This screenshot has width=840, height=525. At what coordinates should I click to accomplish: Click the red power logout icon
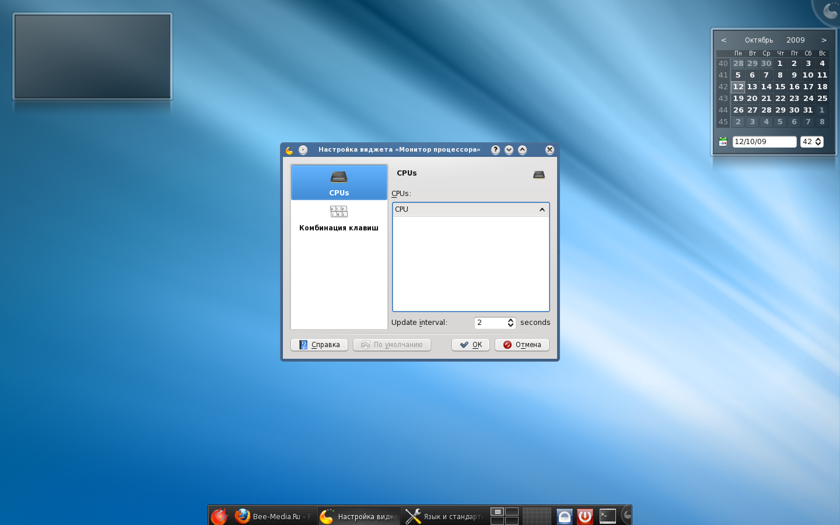(585, 516)
